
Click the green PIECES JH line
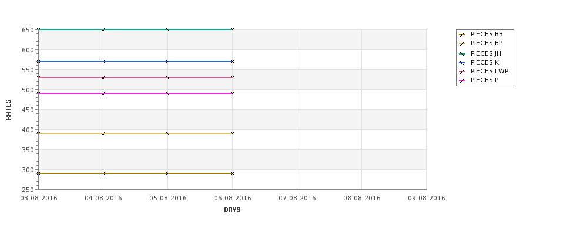coord(135,29)
